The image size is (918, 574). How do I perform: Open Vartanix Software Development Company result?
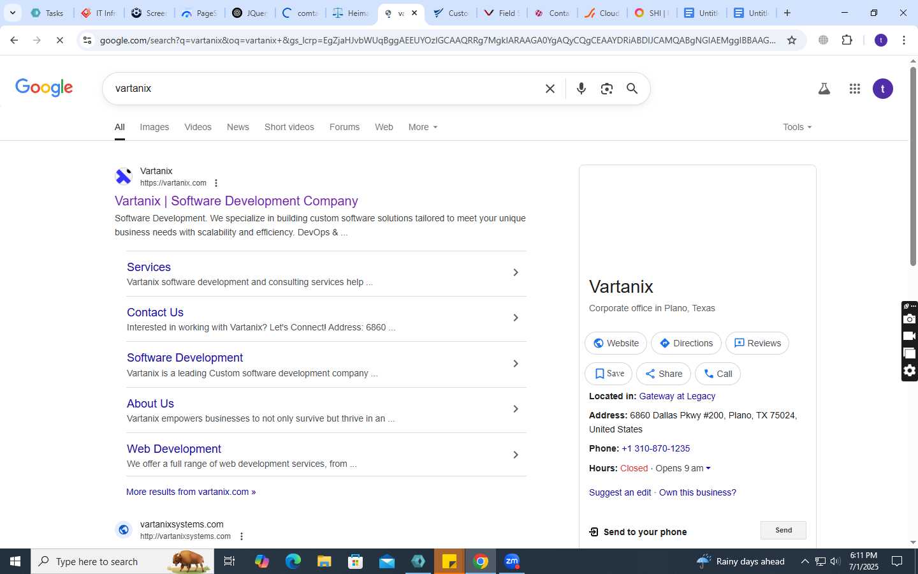coord(237,201)
